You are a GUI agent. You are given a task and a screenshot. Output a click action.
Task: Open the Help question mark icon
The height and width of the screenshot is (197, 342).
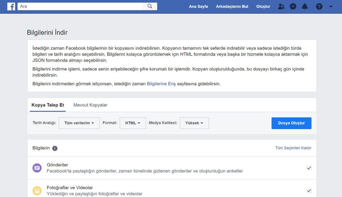[319, 6]
